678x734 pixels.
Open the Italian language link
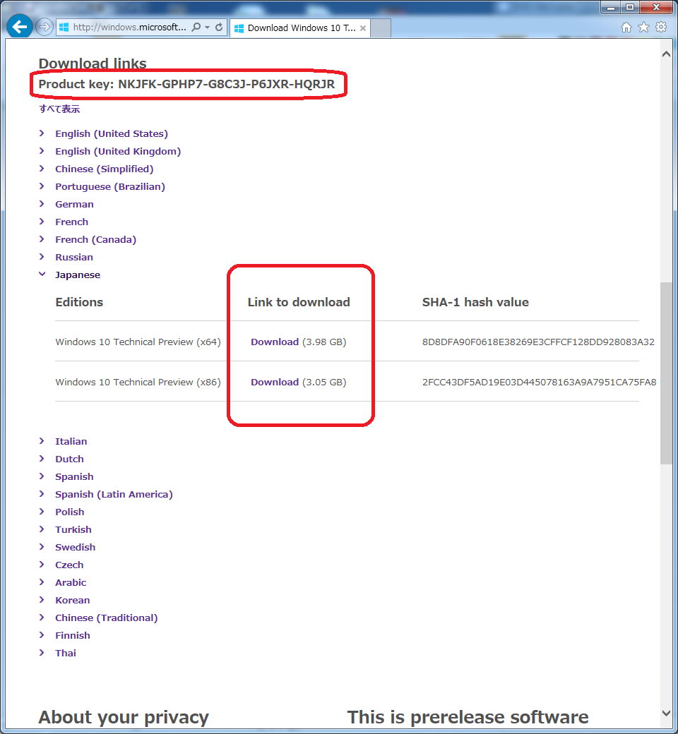(71, 441)
